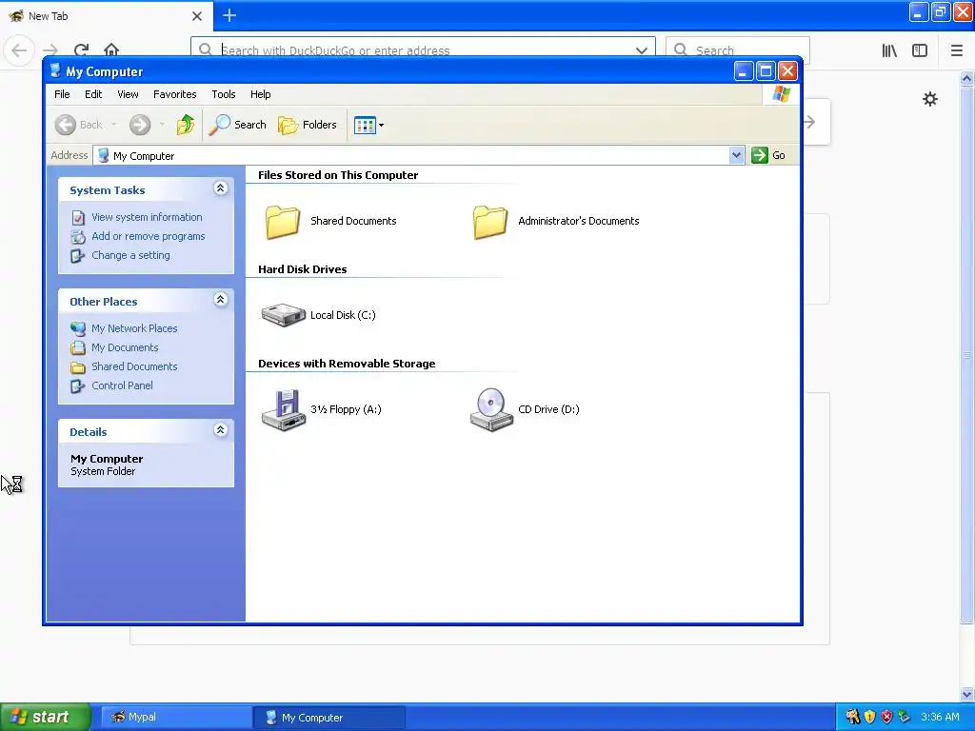Close the New Tab in Mypal
This screenshot has height=731, width=975.
point(197,16)
